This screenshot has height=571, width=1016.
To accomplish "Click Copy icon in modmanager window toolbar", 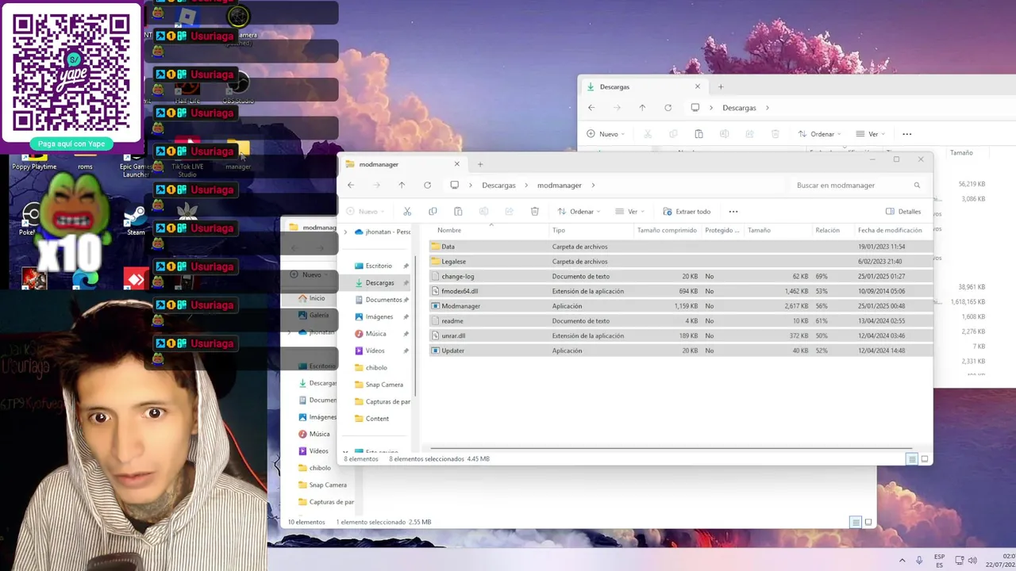I will 433,212.
